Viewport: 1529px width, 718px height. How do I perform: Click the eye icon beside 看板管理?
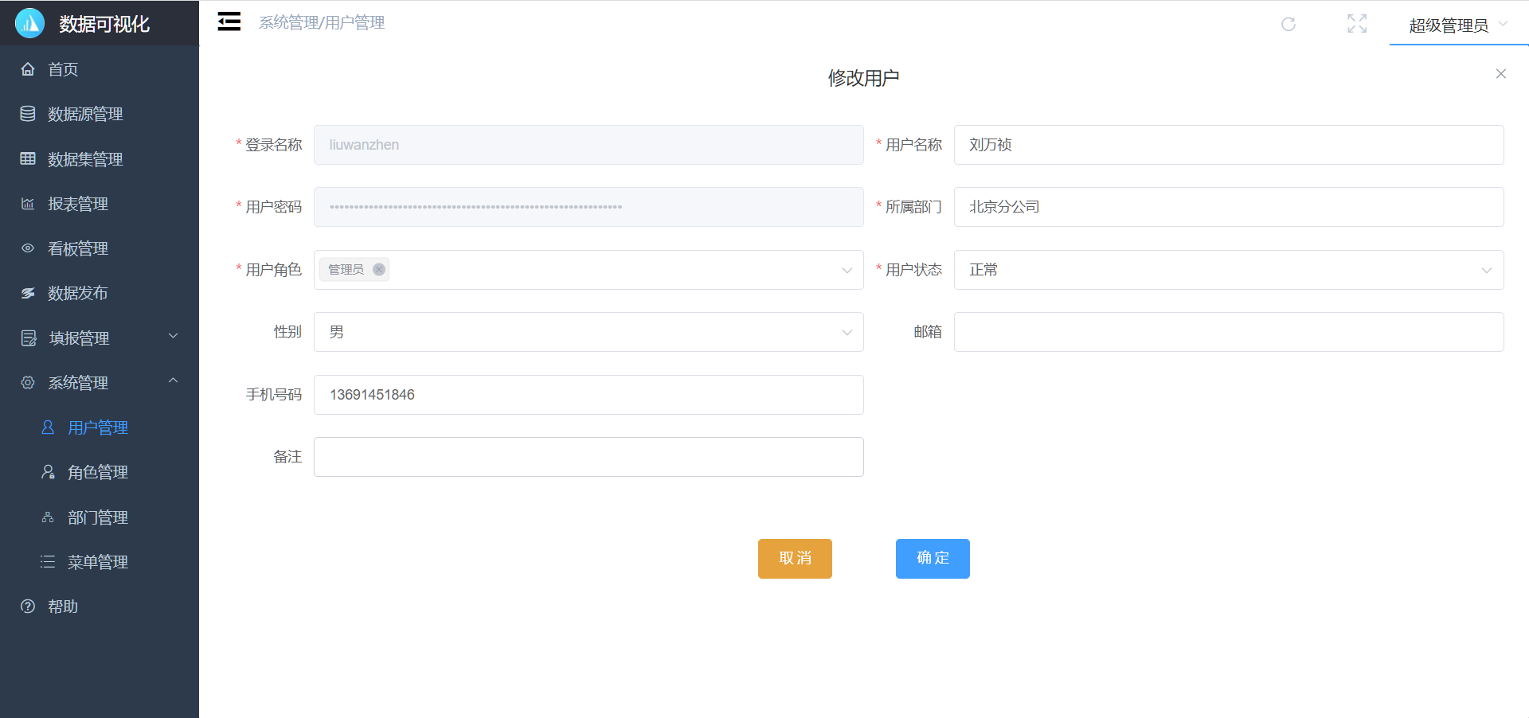(28, 248)
